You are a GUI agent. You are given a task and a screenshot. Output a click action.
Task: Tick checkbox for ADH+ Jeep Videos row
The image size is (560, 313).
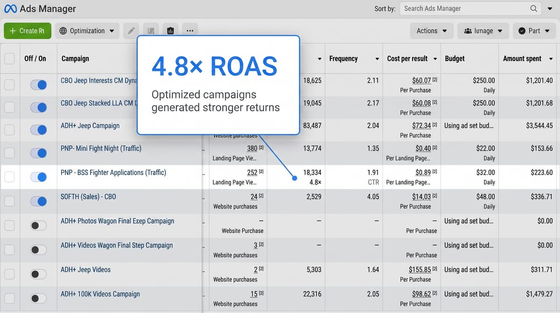pos(9,274)
